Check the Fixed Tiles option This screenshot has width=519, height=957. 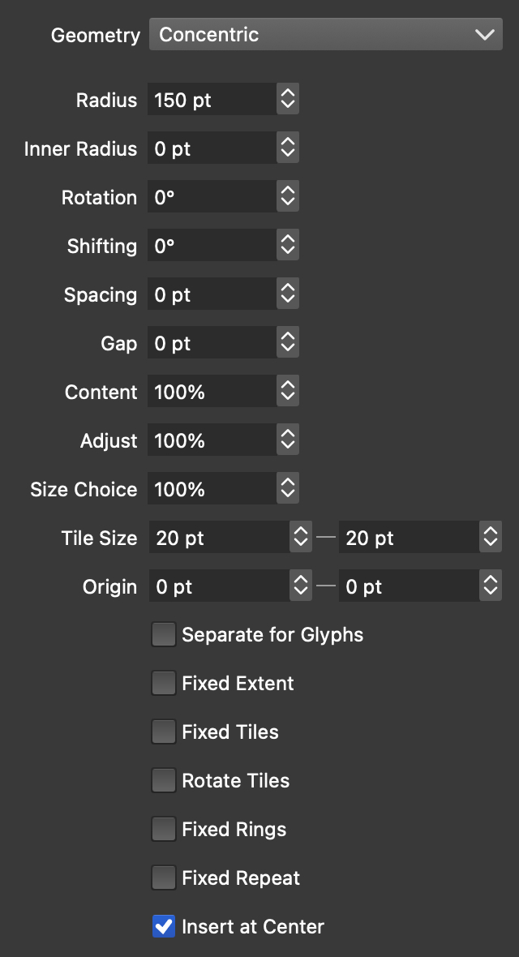164,732
